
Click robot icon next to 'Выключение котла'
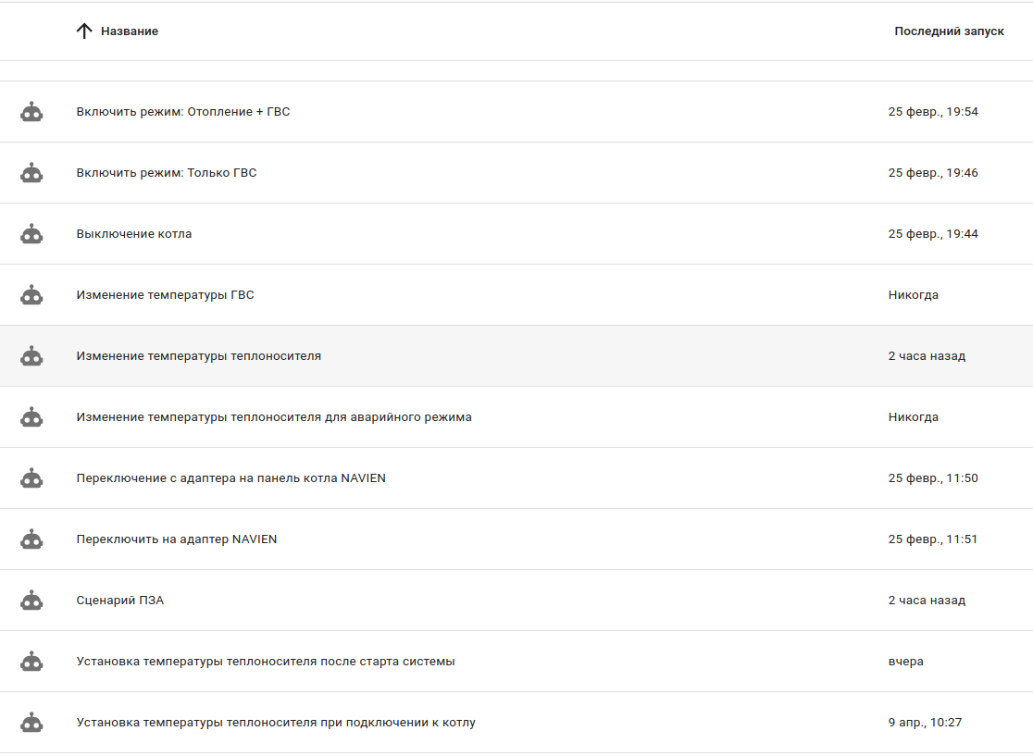click(32, 234)
